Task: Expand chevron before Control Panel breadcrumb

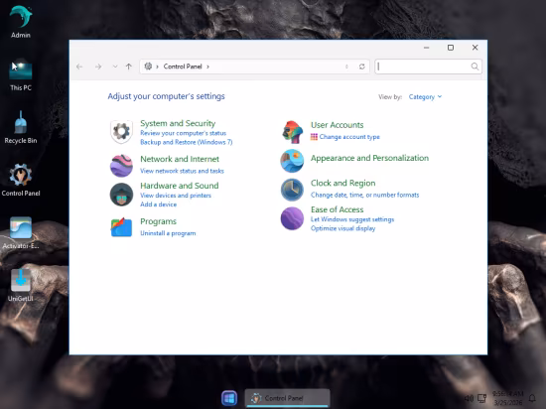Action: click(158, 67)
